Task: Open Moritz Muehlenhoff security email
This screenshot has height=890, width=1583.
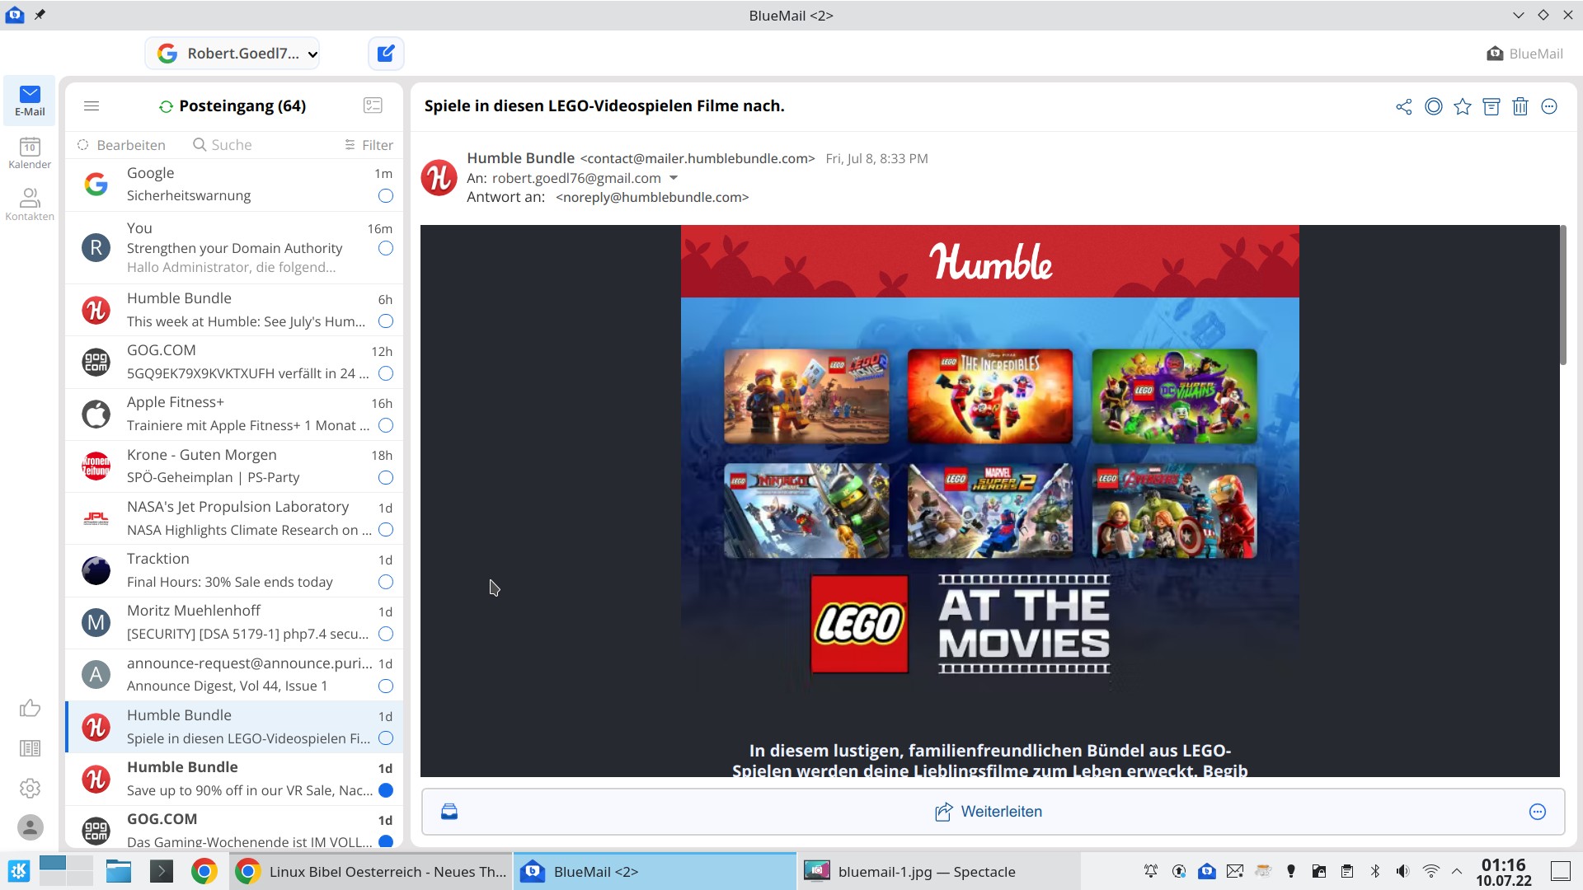Action: tap(234, 622)
